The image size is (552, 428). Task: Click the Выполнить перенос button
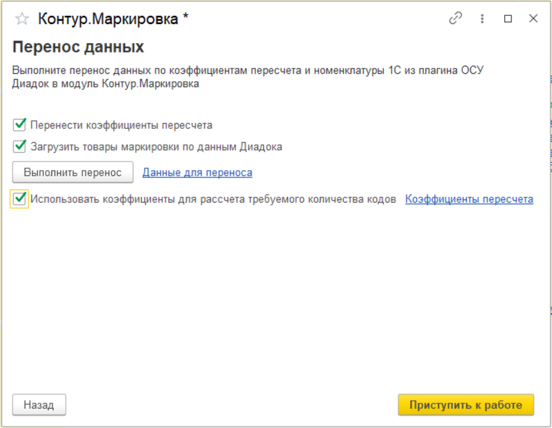pos(72,172)
